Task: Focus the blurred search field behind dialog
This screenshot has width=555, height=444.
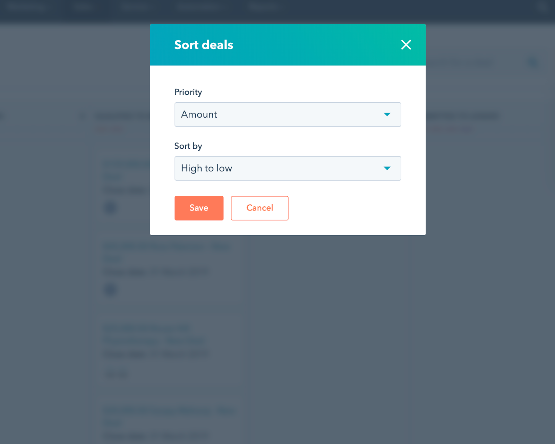Action: 461,63
